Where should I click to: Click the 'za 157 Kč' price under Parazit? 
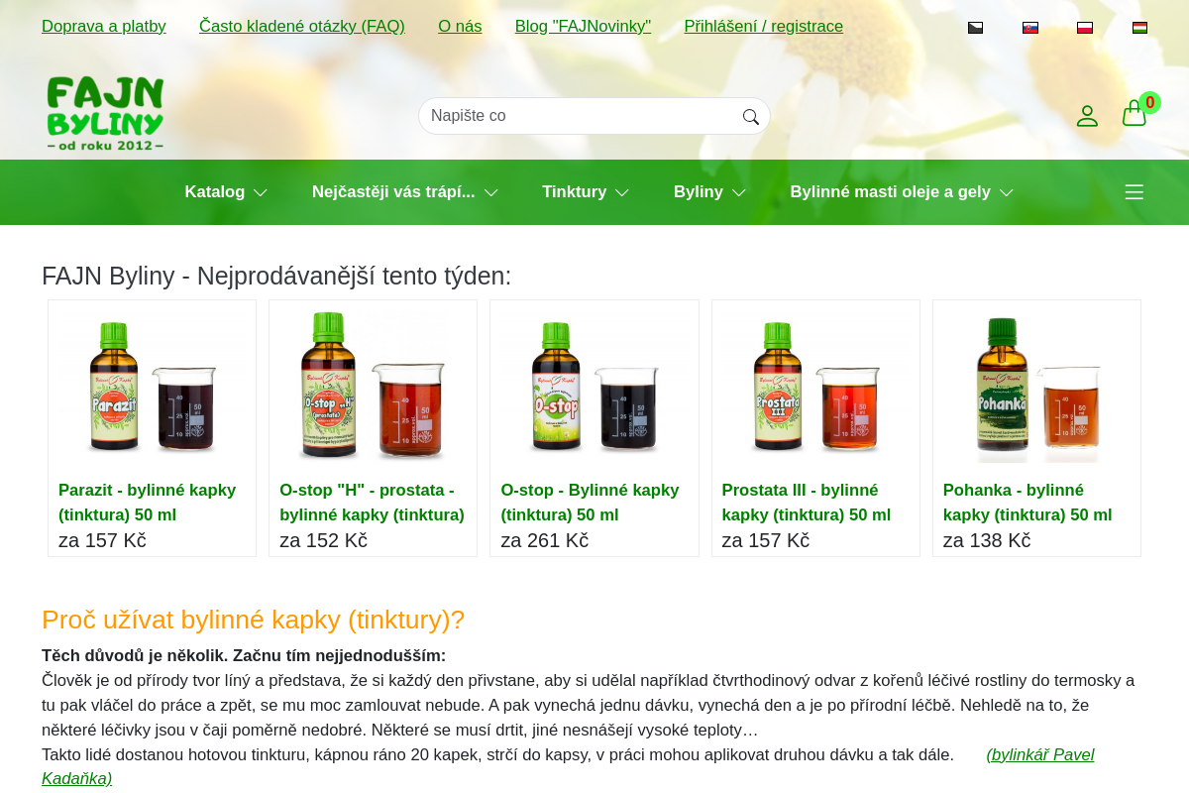pyautogui.click(x=102, y=541)
